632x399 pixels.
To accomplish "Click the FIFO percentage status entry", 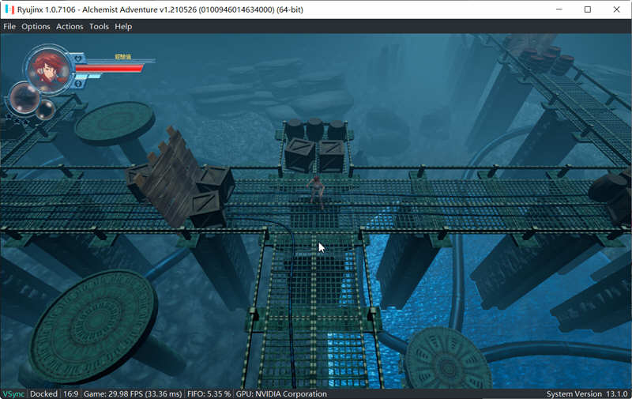I will click(x=209, y=393).
